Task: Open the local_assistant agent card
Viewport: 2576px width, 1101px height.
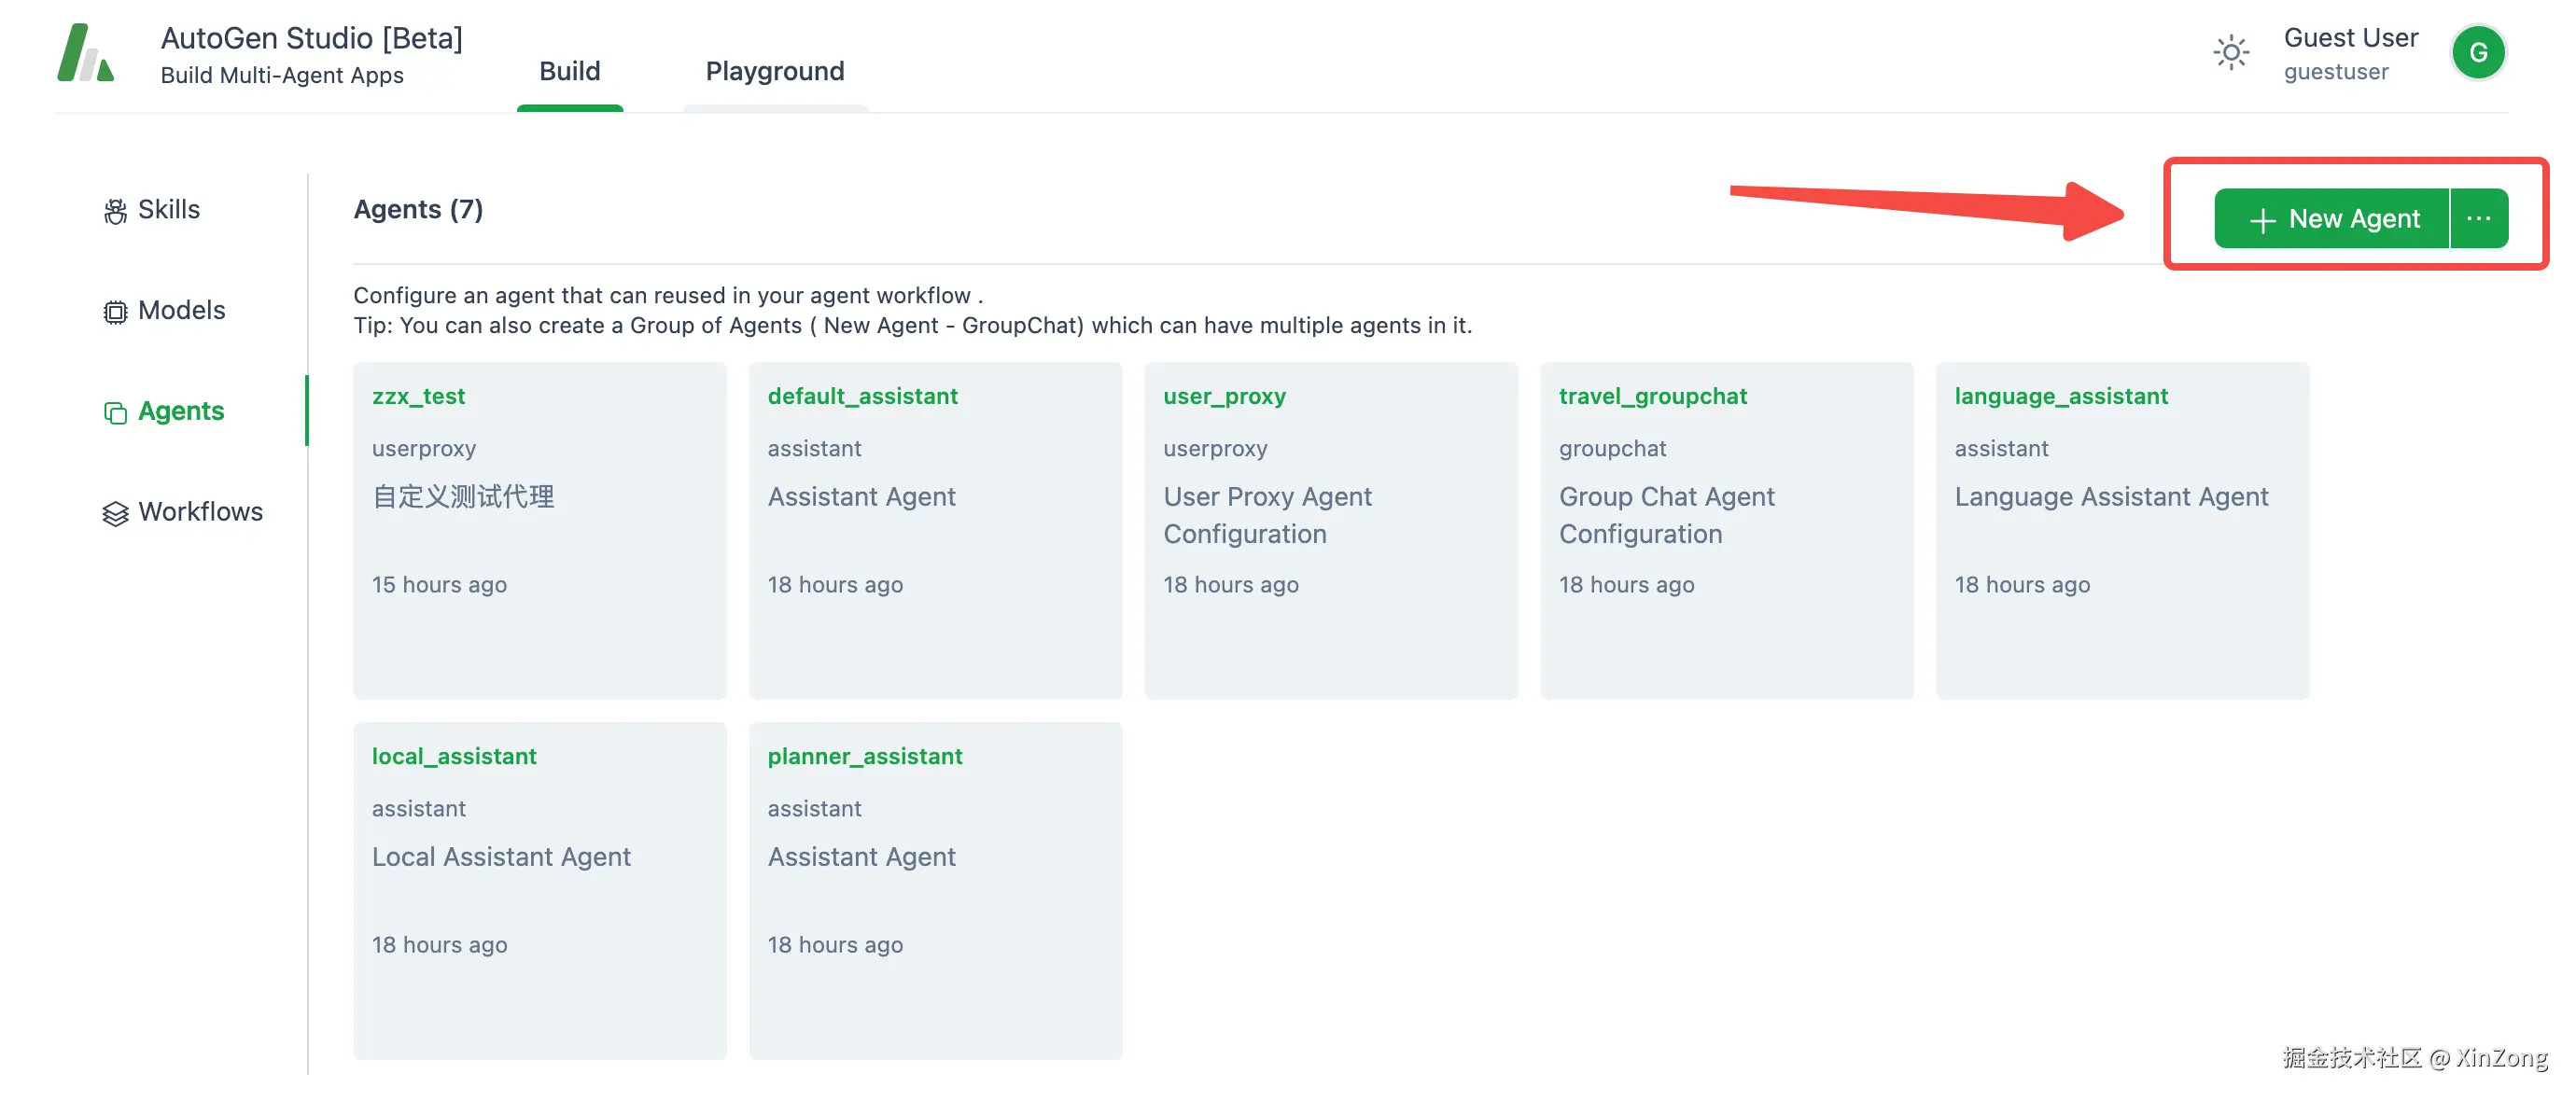Action: point(539,890)
